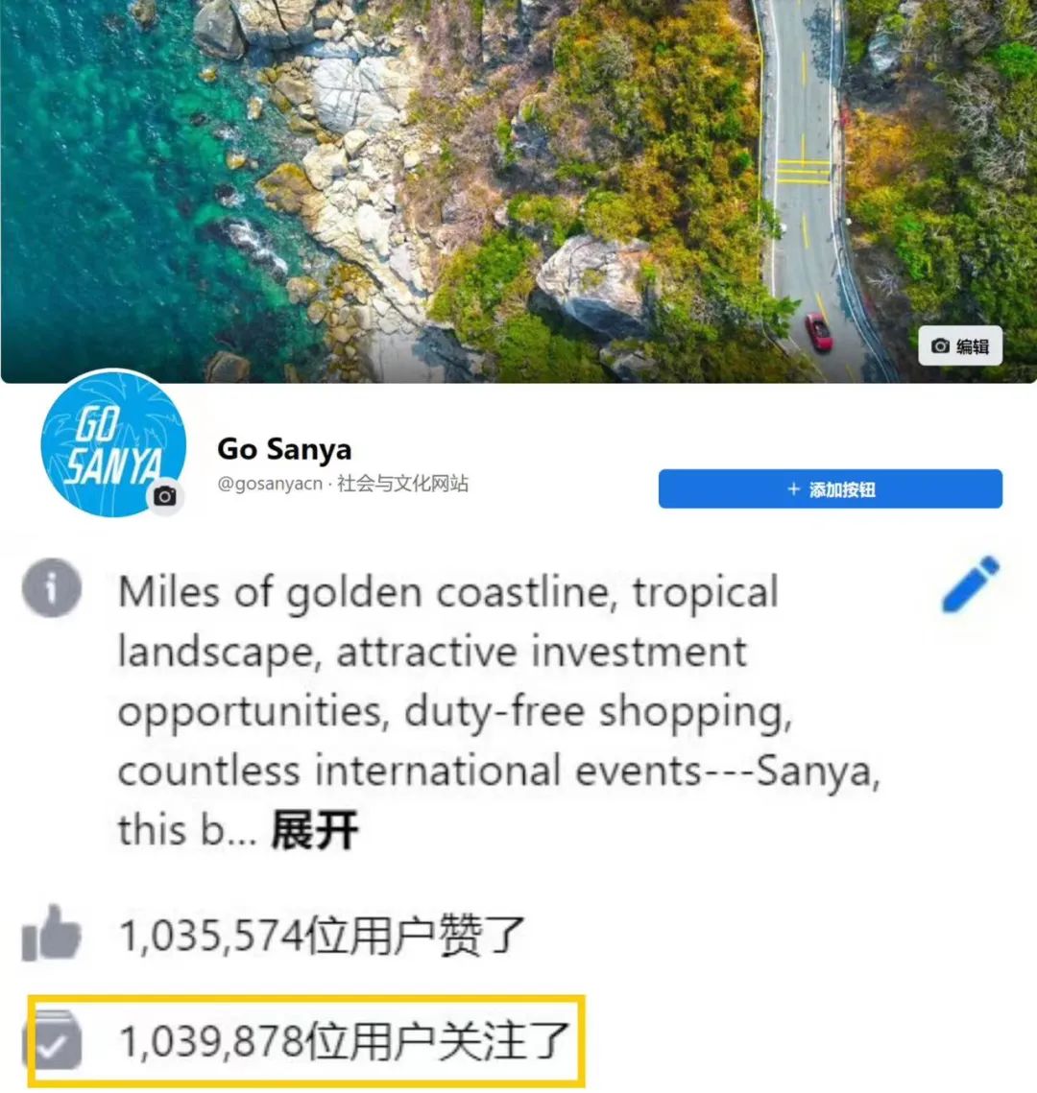
Task: Expand the description with 展开
Action: [315, 829]
